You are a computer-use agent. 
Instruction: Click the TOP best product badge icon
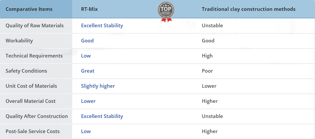pyautogui.click(x=166, y=12)
